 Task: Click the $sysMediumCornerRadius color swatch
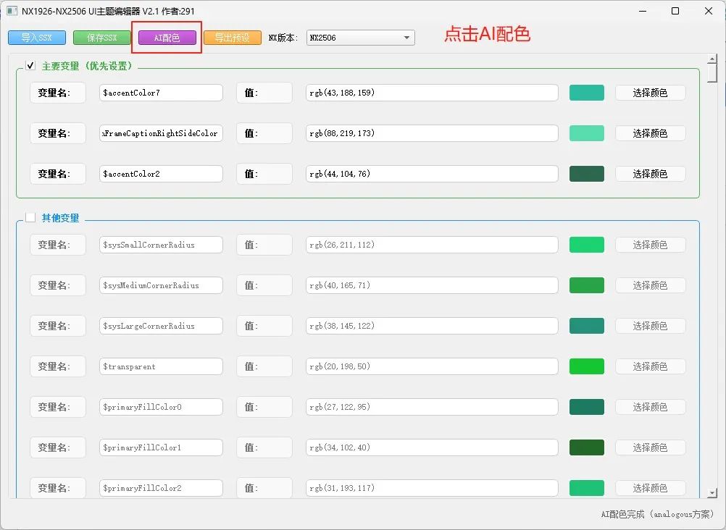587,285
